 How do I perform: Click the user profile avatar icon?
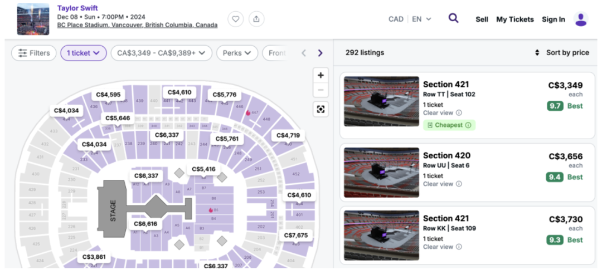click(581, 19)
